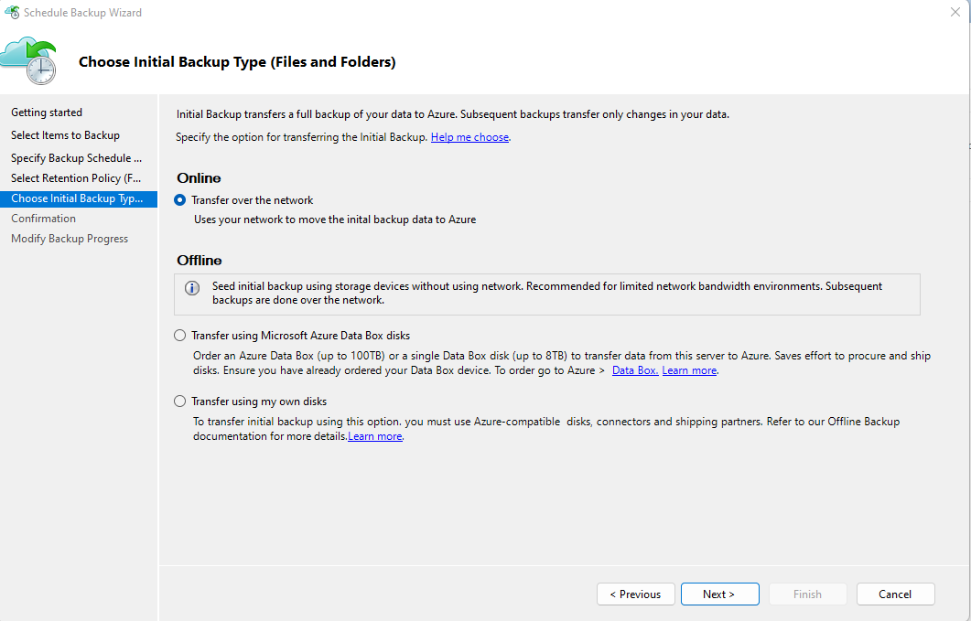Click the cloud clock backup header icon
This screenshot has width=971, height=621.
(x=28, y=60)
